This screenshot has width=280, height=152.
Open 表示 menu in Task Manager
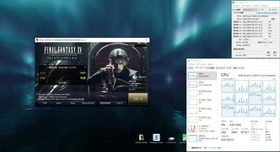[x=210, y=64]
